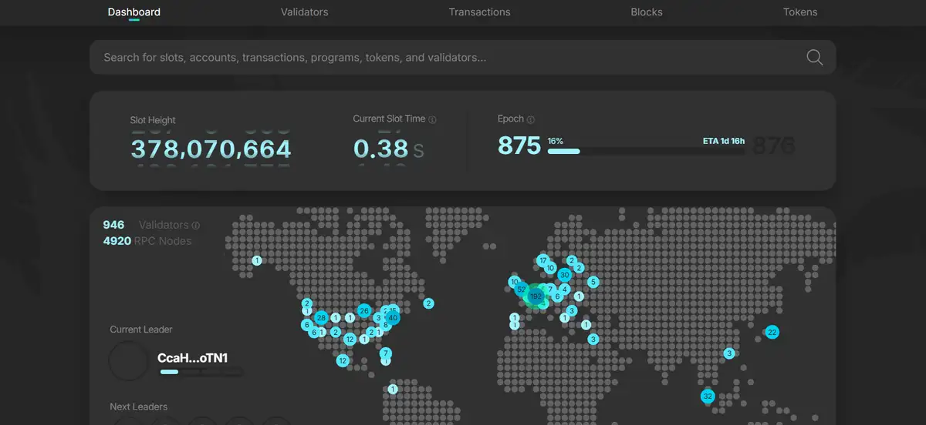The width and height of the screenshot is (926, 425).
Task: Switch to the Validators tab
Action: pos(304,12)
